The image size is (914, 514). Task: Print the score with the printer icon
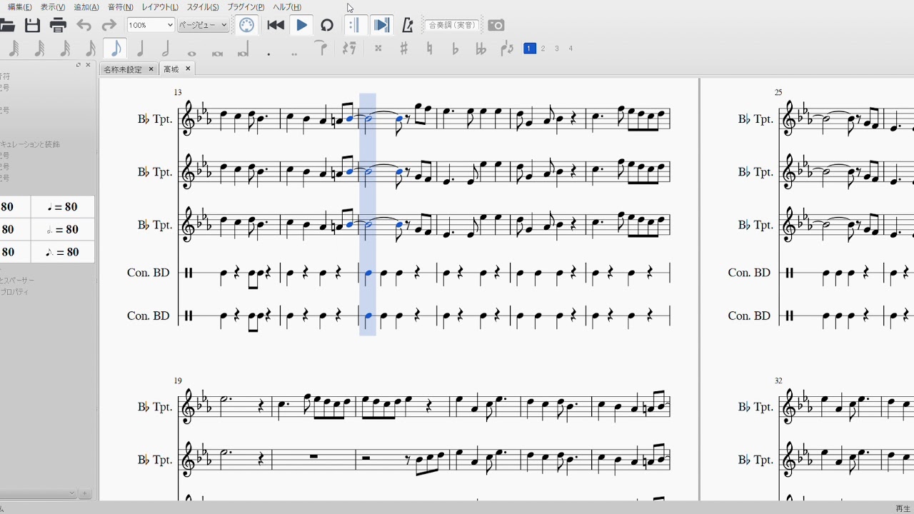[x=58, y=26]
